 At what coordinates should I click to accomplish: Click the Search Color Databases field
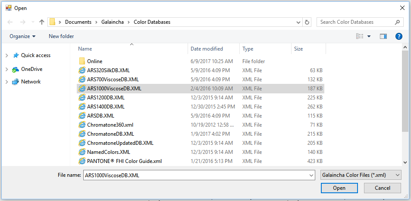click(354, 22)
